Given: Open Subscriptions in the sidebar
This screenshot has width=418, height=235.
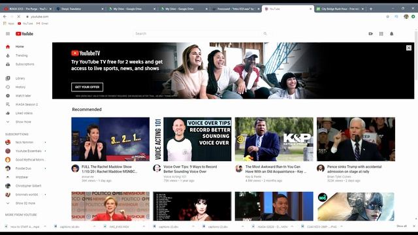Looking at the screenshot, I should tap(25, 64).
